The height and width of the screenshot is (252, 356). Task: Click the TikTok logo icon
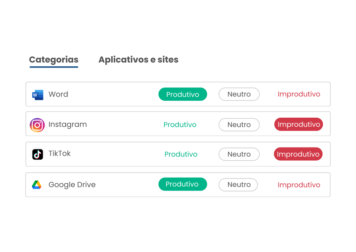[38, 154]
